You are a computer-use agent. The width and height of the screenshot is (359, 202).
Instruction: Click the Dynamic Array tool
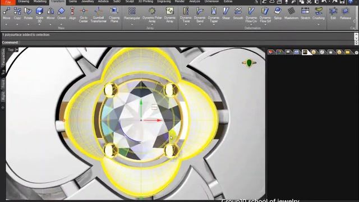169,15
